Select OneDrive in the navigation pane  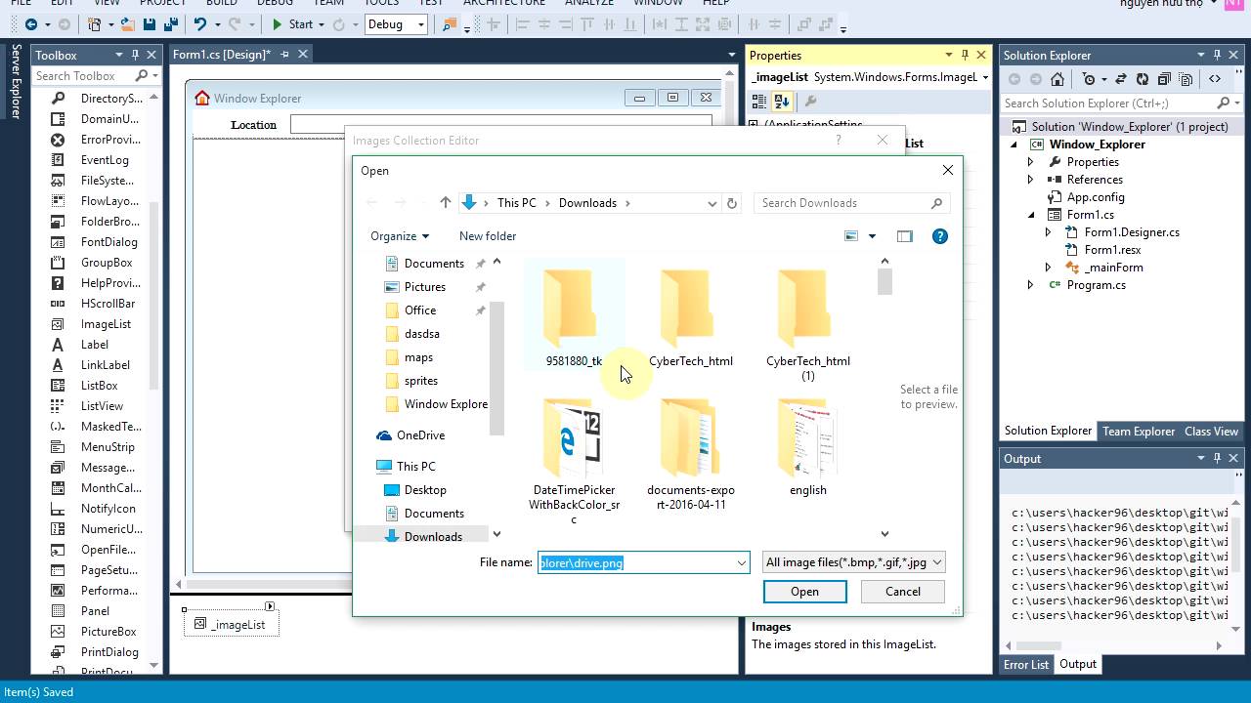(420, 435)
